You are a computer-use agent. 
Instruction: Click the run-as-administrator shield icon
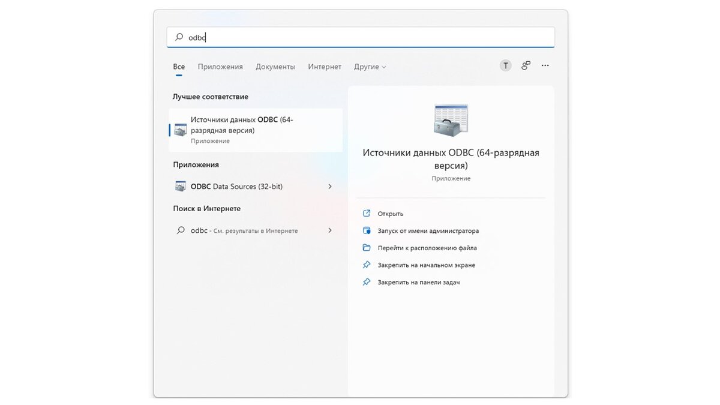point(367,230)
